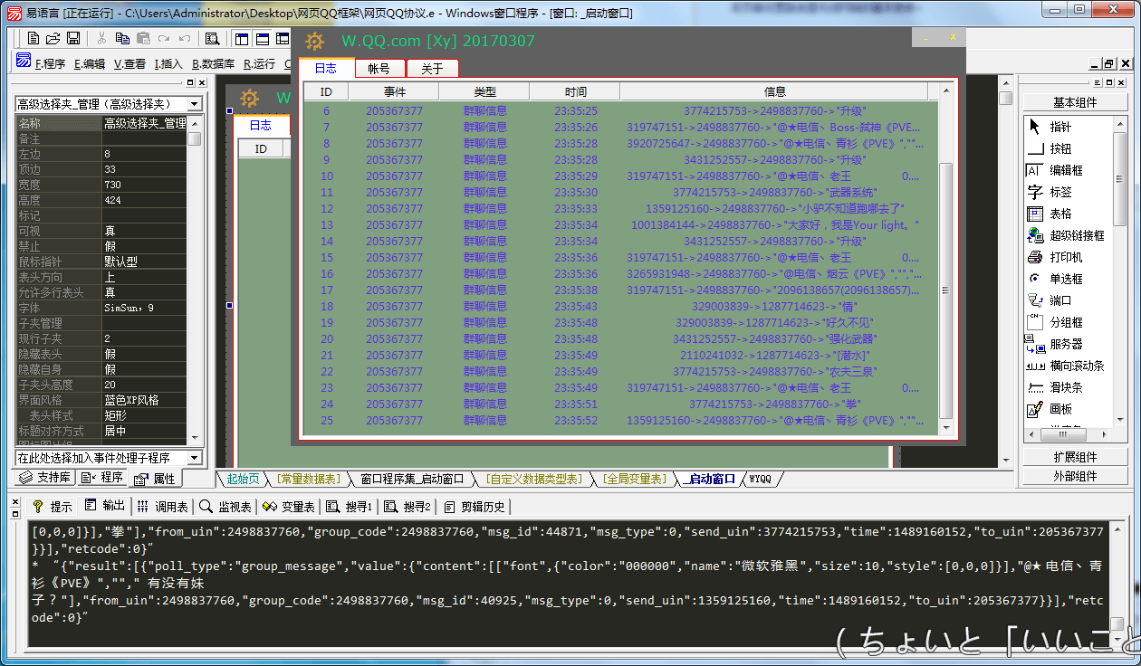Switch to the 帐号 tab
The image size is (1141, 666).
coord(379,69)
